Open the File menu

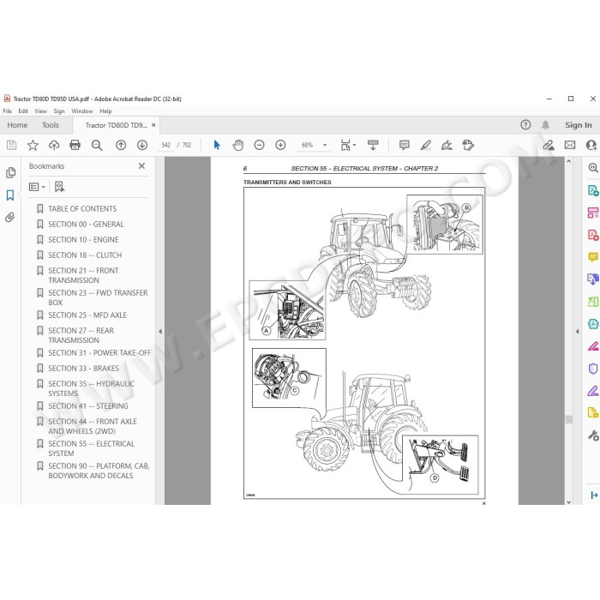7,111
